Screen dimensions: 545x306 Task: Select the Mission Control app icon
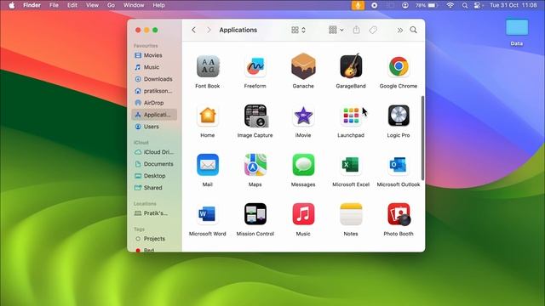click(255, 214)
